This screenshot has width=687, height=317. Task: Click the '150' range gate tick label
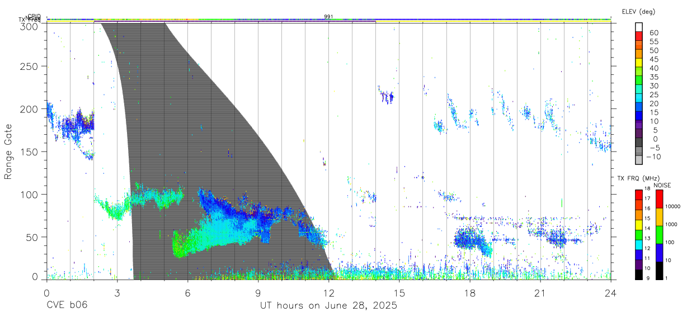(x=30, y=152)
